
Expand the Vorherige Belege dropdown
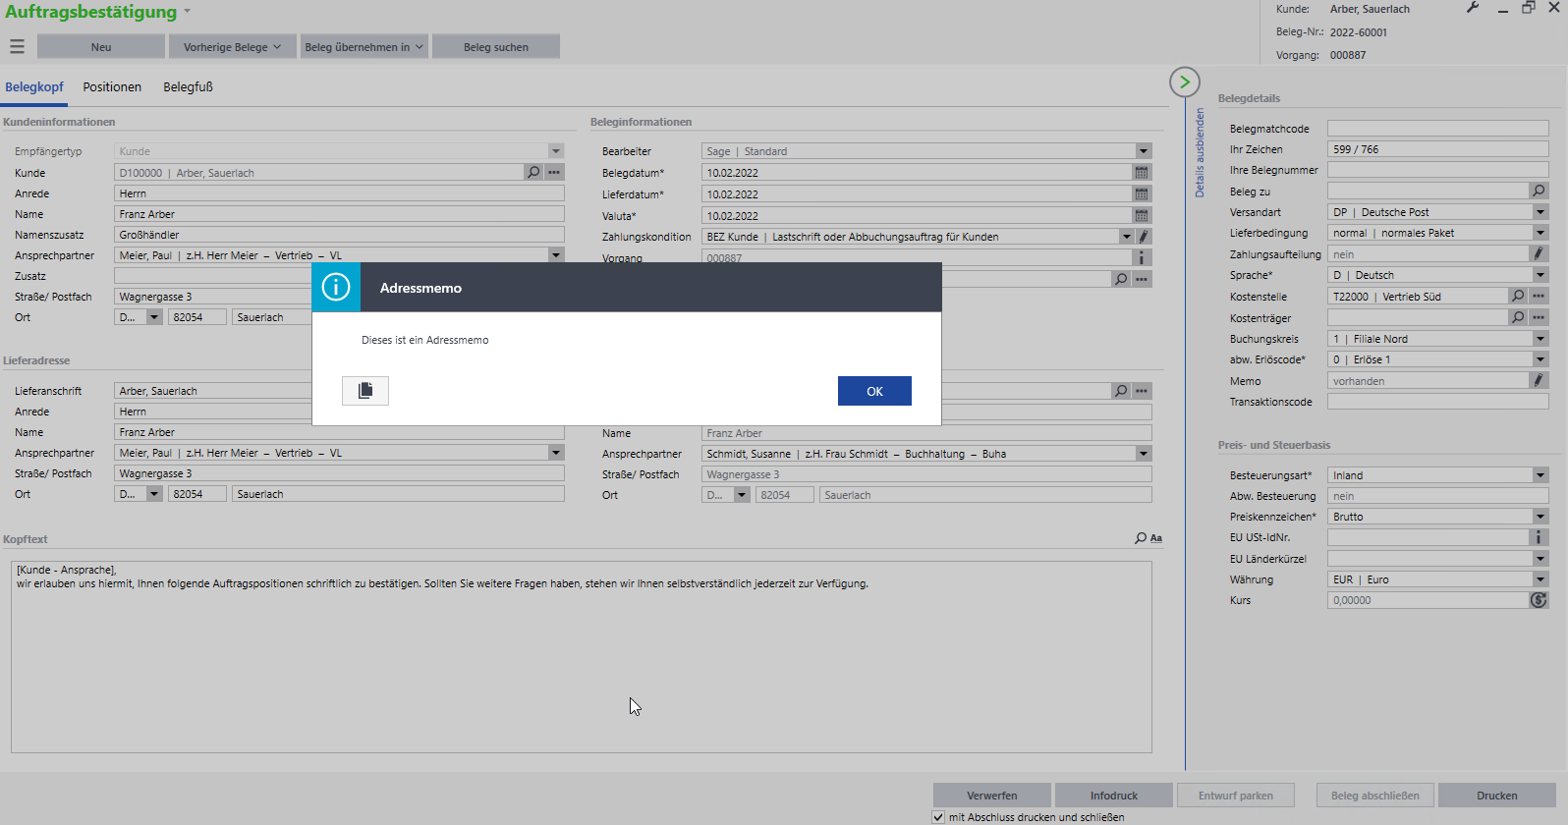point(232,46)
